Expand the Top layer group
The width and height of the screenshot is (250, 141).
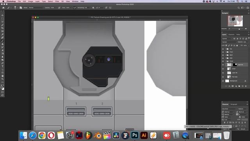coord(226,49)
